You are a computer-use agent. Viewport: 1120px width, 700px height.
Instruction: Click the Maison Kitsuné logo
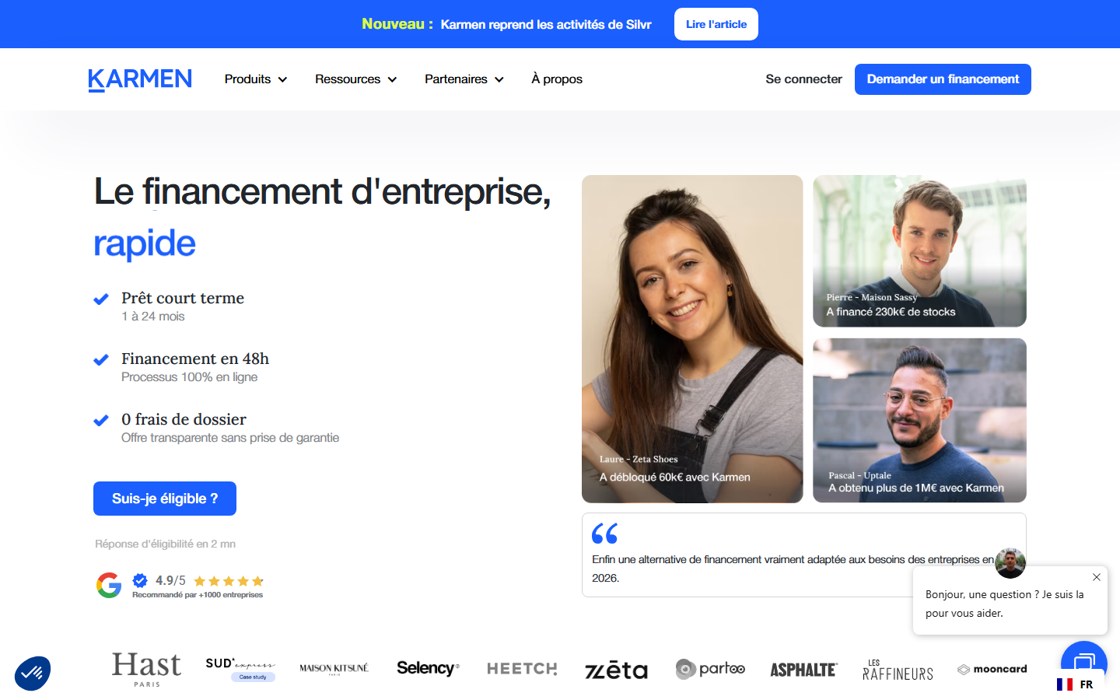point(334,669)
